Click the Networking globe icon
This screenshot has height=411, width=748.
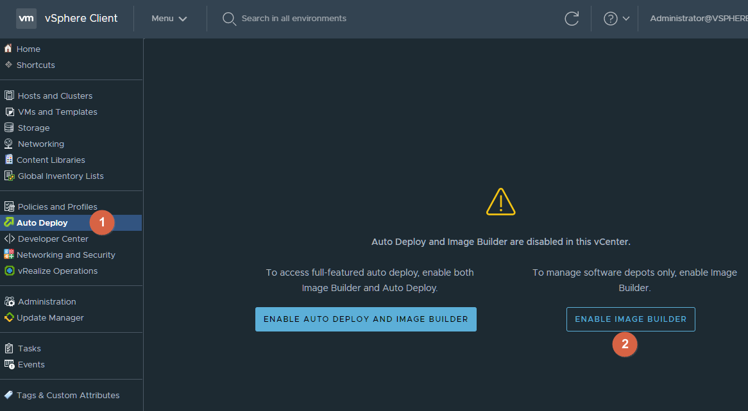tap(9, 144)
